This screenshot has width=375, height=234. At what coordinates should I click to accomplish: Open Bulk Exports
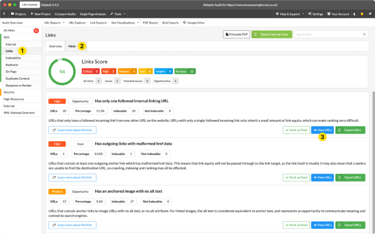pyautogui.click(x=170, y=23)
